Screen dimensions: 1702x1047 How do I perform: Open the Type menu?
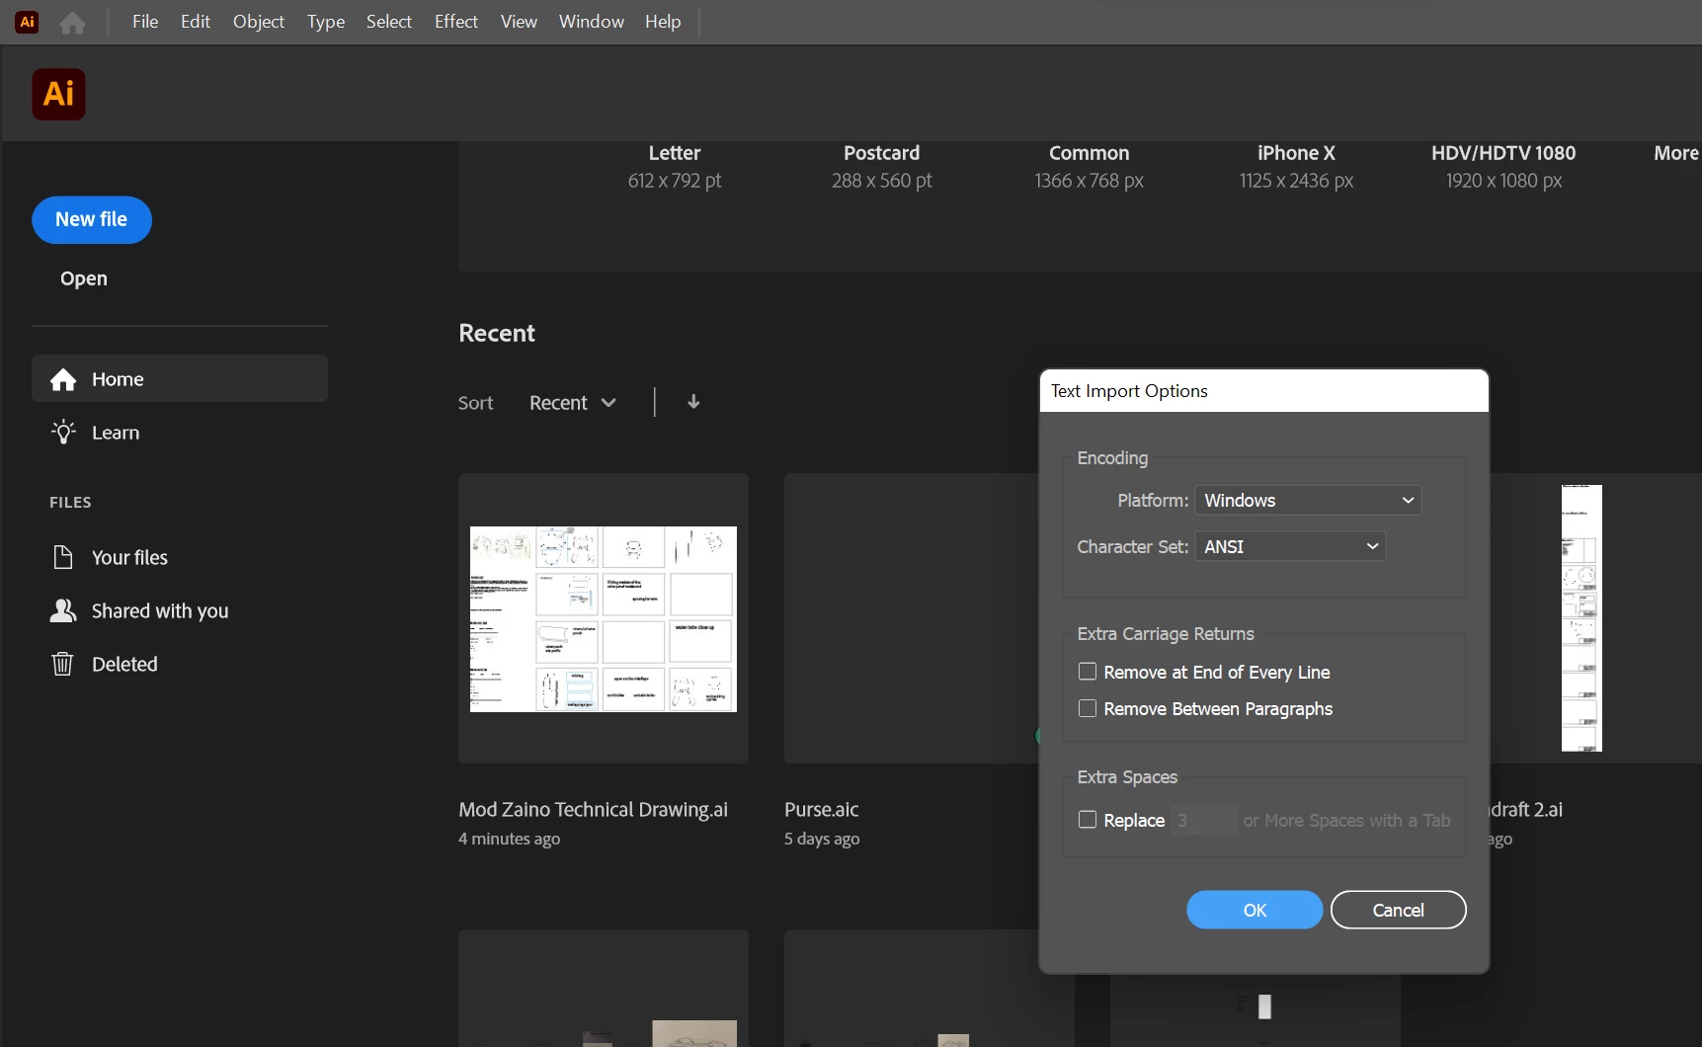tap(326, 22)
